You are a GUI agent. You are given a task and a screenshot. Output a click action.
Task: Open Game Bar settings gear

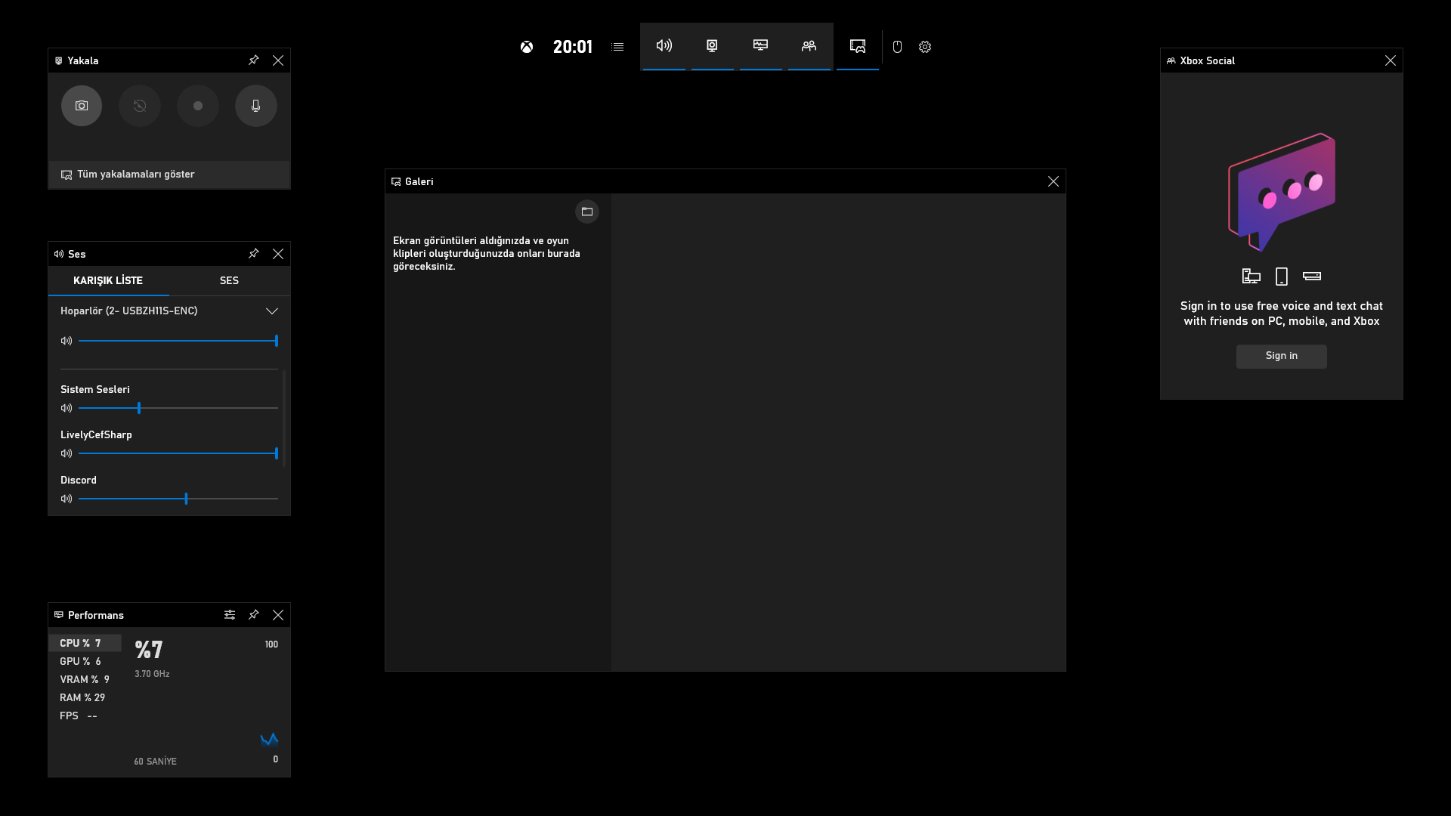pos(925,47)
